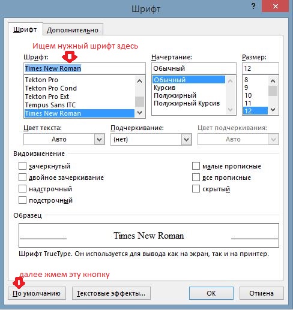Click size list scroll up arrow
293x310 pixels.
pos(273,81)
